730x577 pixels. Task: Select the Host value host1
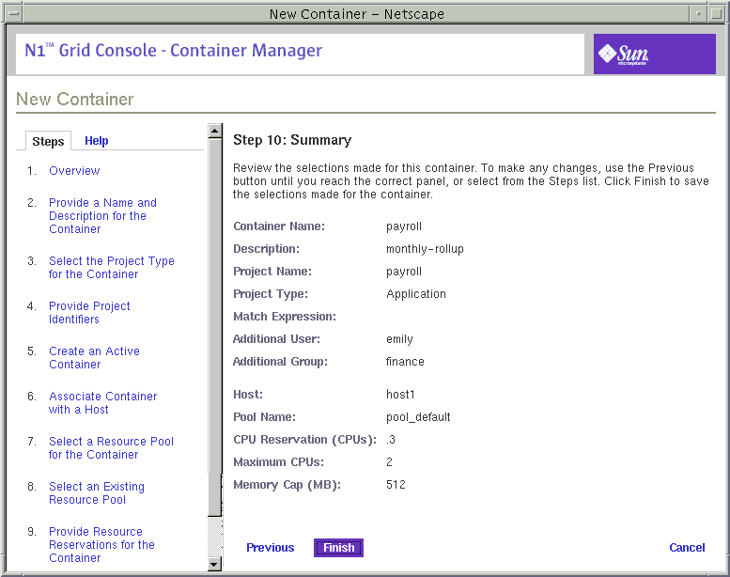[x=400, y=395]
